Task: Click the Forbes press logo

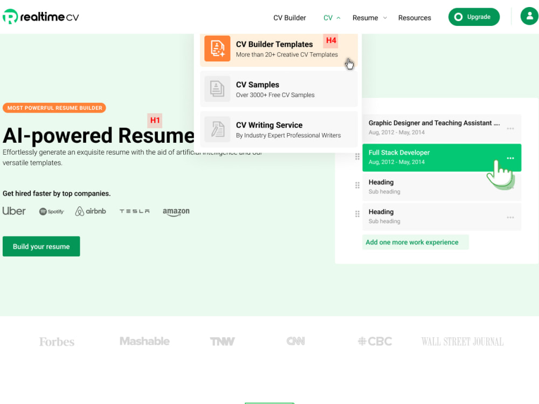Action: 57,342
